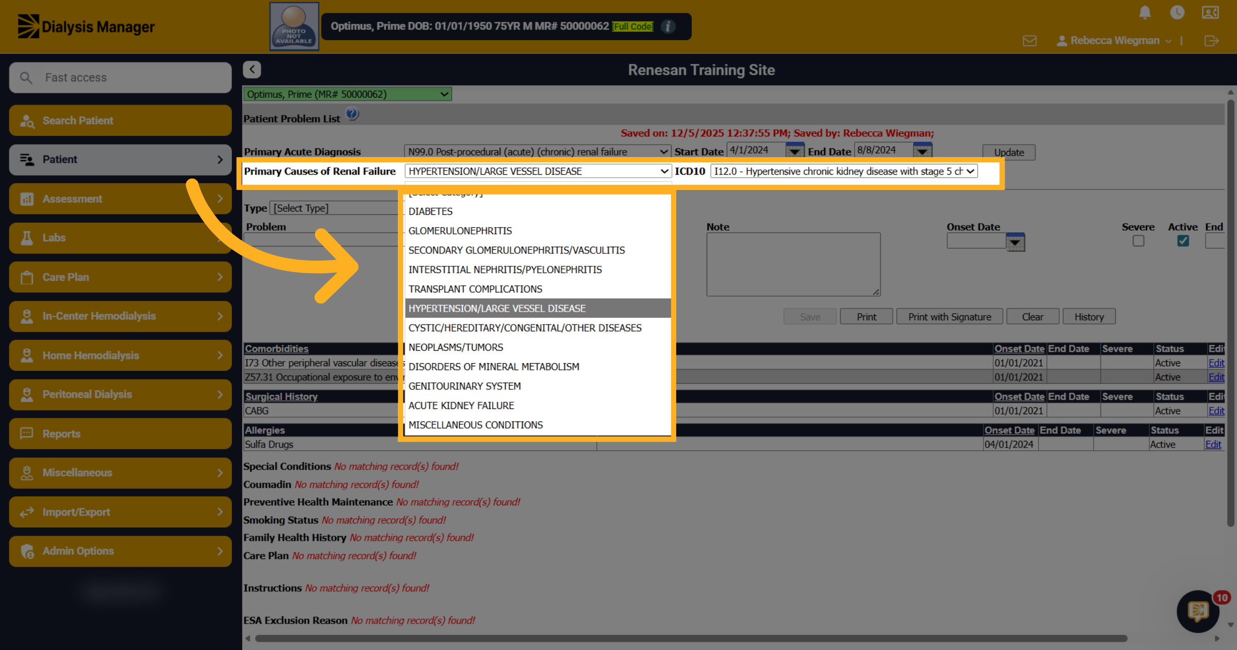Collapse the sidebar with the back arrow
The image size is (1237, 650).
click(252, 70)
